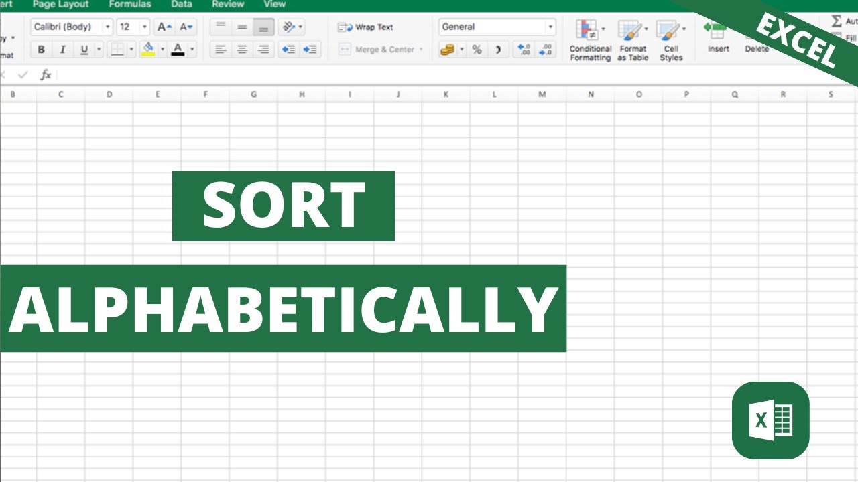
Task: Select column E header
Action: click(158, 94)
